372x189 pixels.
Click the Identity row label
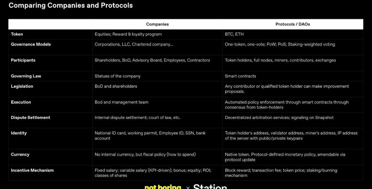click(x=19, y=133)
